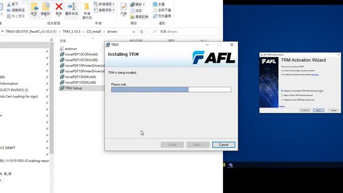Click the drivers breadcrumb segment
Image resolution: width=343 pixels, height=193 pixels.
point(112,32)
